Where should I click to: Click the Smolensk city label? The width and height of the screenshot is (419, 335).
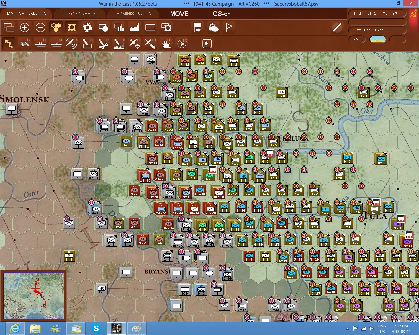(x=25, y=99)
